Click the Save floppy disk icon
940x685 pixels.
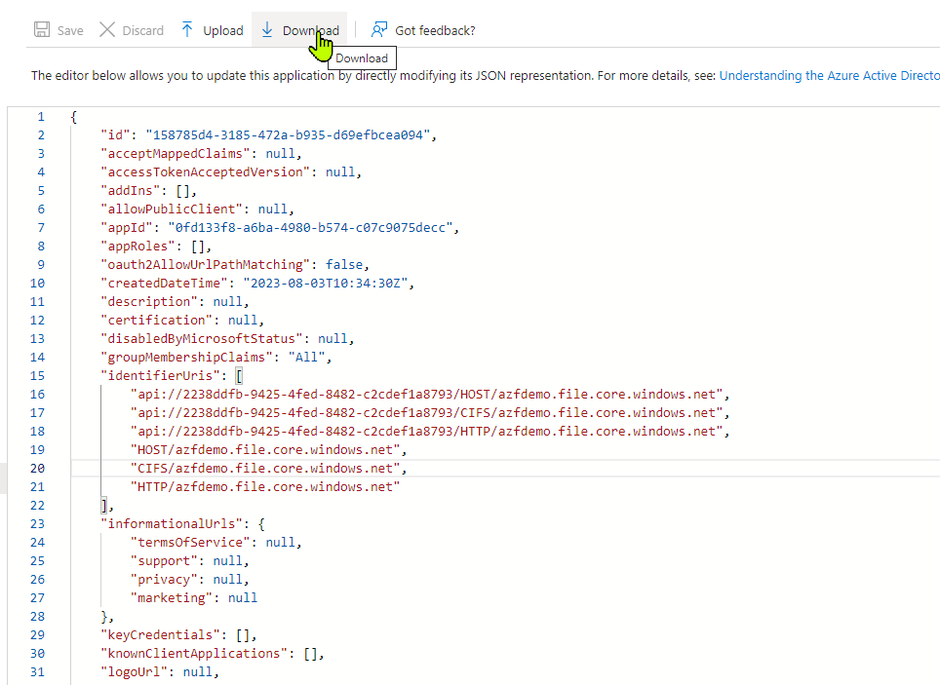(42, 30)
